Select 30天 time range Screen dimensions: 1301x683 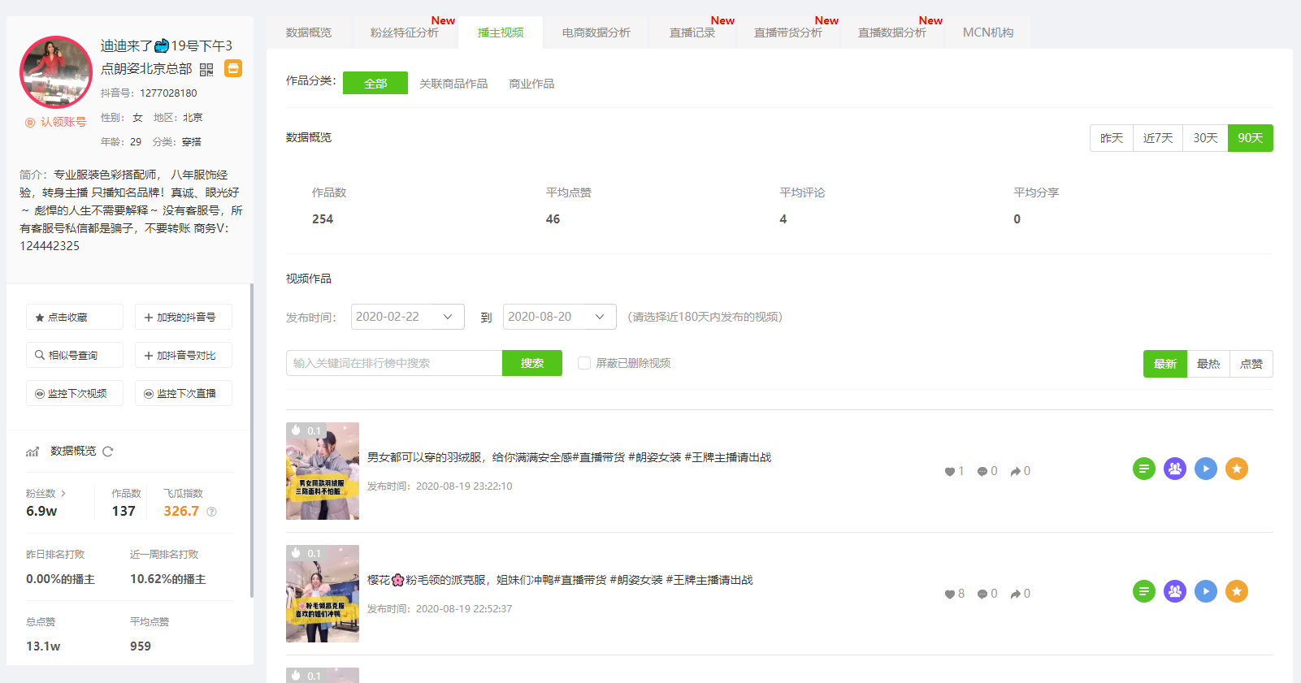coord(1205,138)
